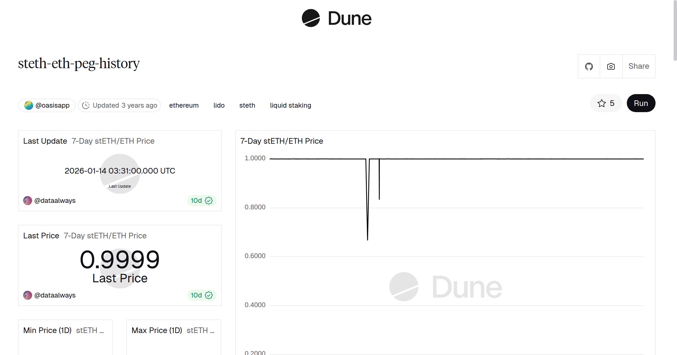Viewport: 677px width, 355px height.
Task: Open the Last Update query title
Action: [x=45, y=141]
